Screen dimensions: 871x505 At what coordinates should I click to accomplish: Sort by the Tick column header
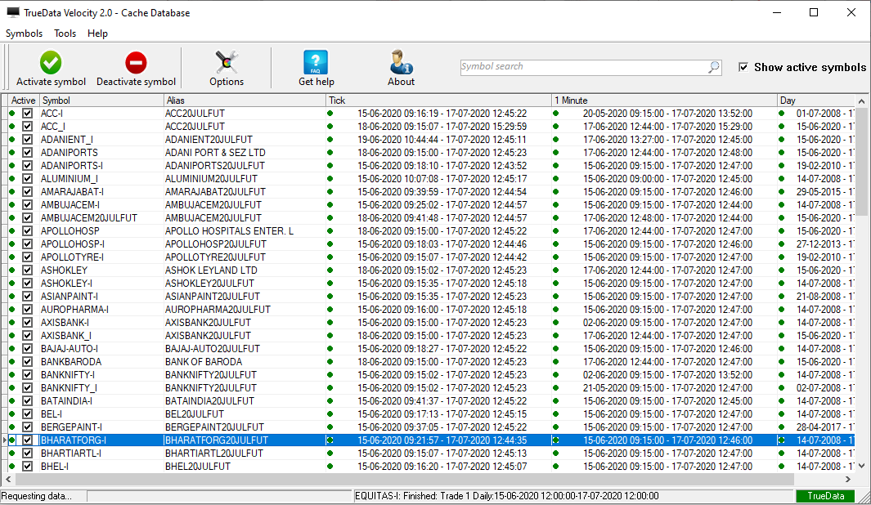pyautogui.click(x=439, y=101)
